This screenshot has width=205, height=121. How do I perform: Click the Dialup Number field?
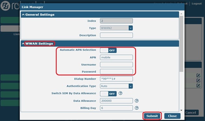(x=116, y=79)
